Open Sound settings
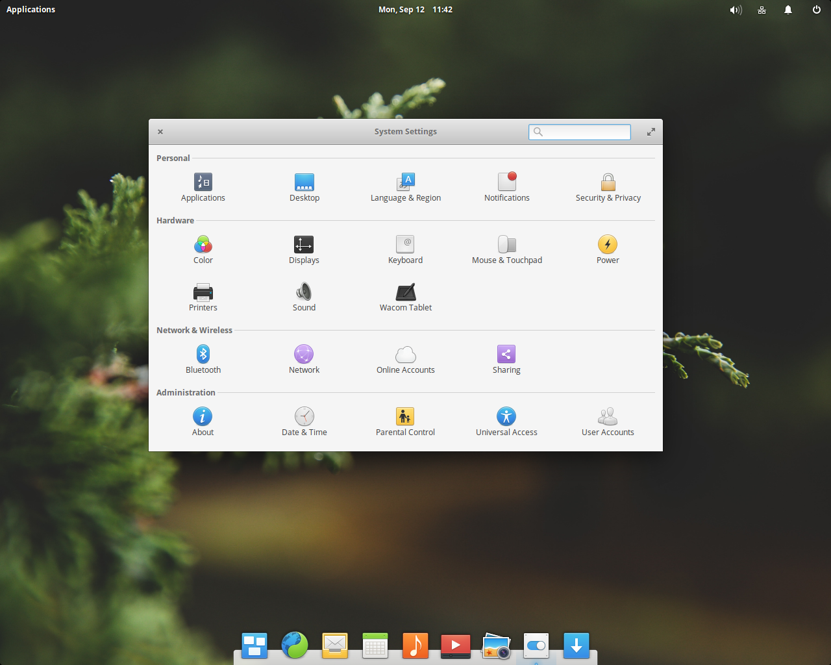The height and width of the screenshot is (665, 831). point(304,298)
